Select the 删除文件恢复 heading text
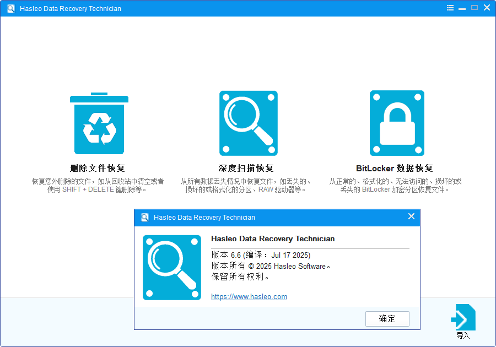496x347 pixels. (99, 167)
